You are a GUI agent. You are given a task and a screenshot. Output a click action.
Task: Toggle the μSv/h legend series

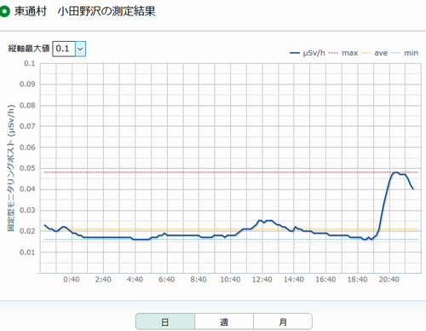308,53
